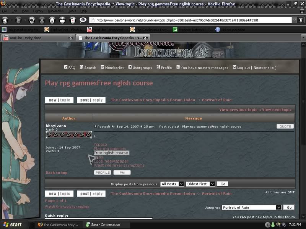306x229 pixels.
Task: Quote bboyivann's post with QUOTE button
Action: coord(285,126)
